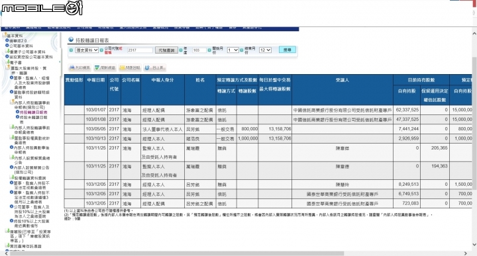
Task: Open 董事、監察人持股不足法定成數彙總表
Action: (31, 185)
